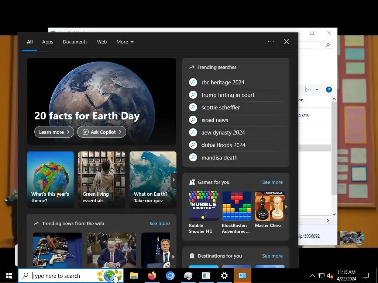Search trending 'mandisa death'
This screenshot has height=283, width=378.
click(x=219, y=158)
